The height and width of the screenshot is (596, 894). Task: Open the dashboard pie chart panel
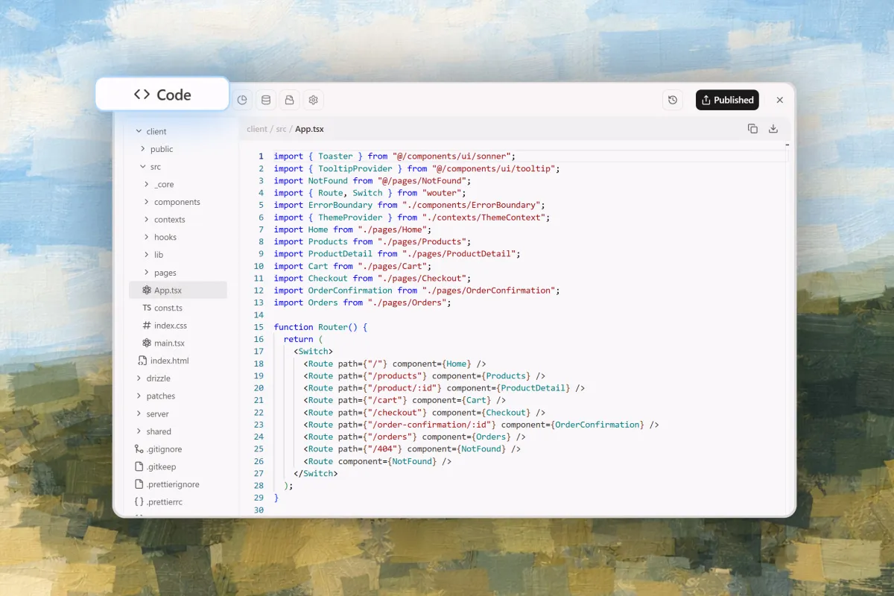click(242, 100)
